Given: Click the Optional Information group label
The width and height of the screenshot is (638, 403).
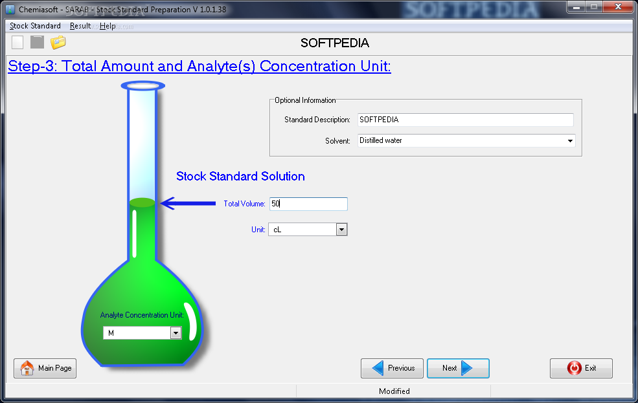Looking at the screenshot, I should tap(305, 100).
